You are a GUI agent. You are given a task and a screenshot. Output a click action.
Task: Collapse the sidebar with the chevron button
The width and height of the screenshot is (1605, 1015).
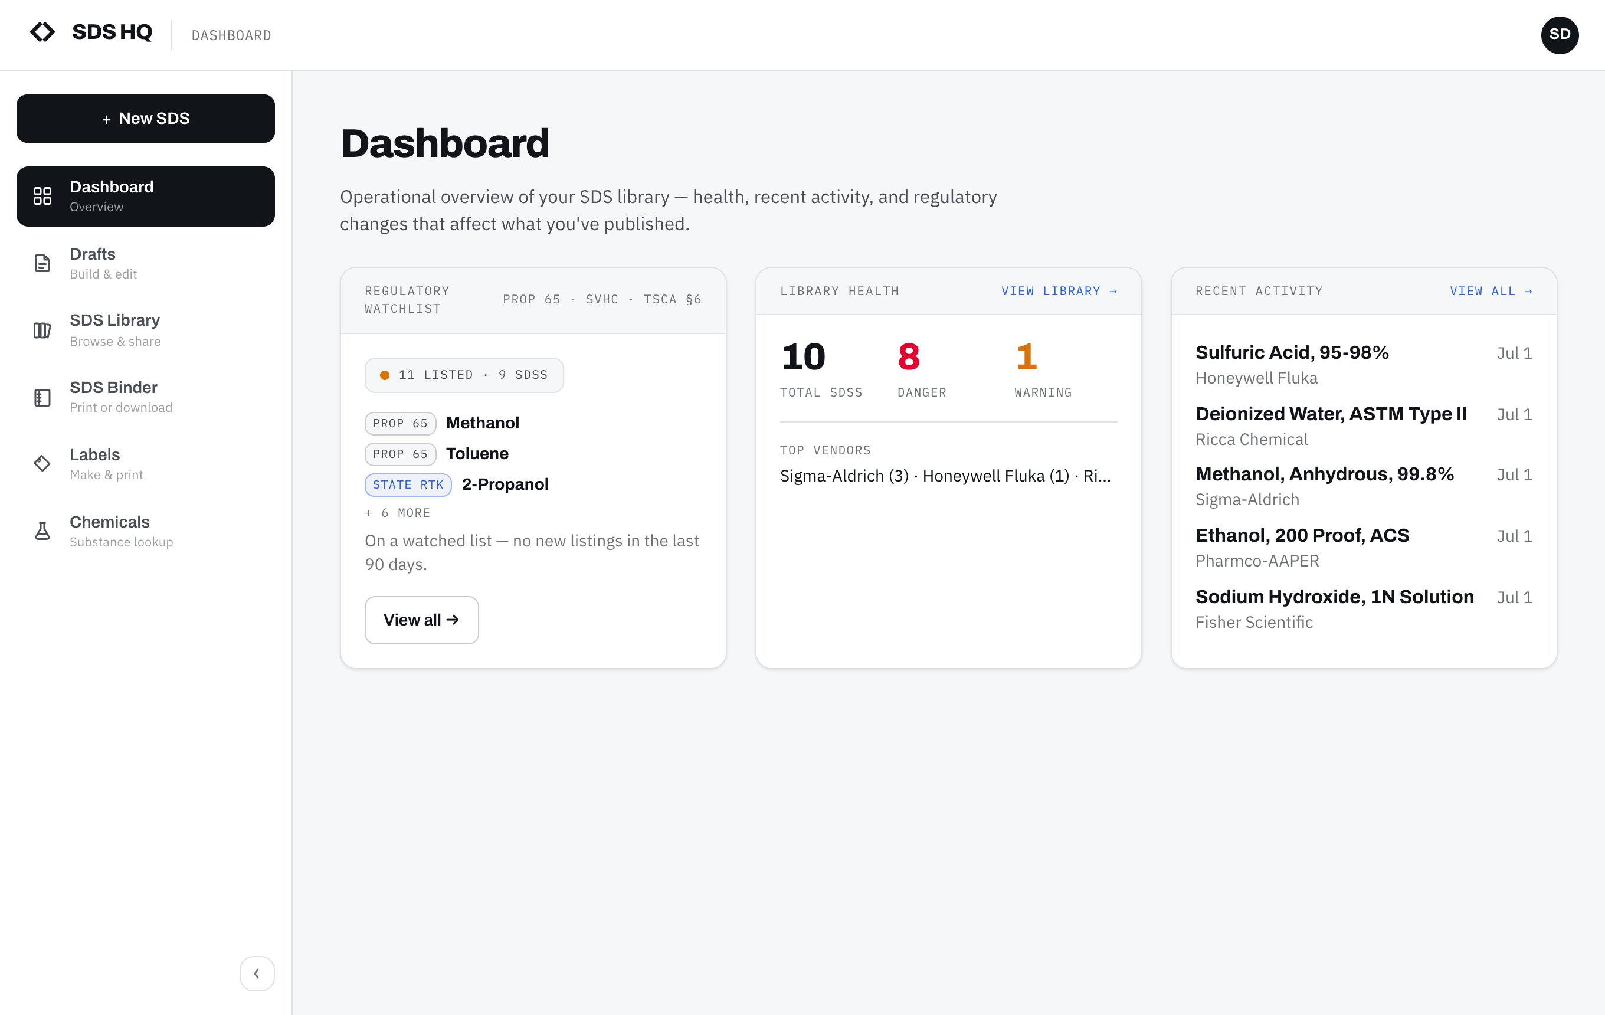[257, 973]
